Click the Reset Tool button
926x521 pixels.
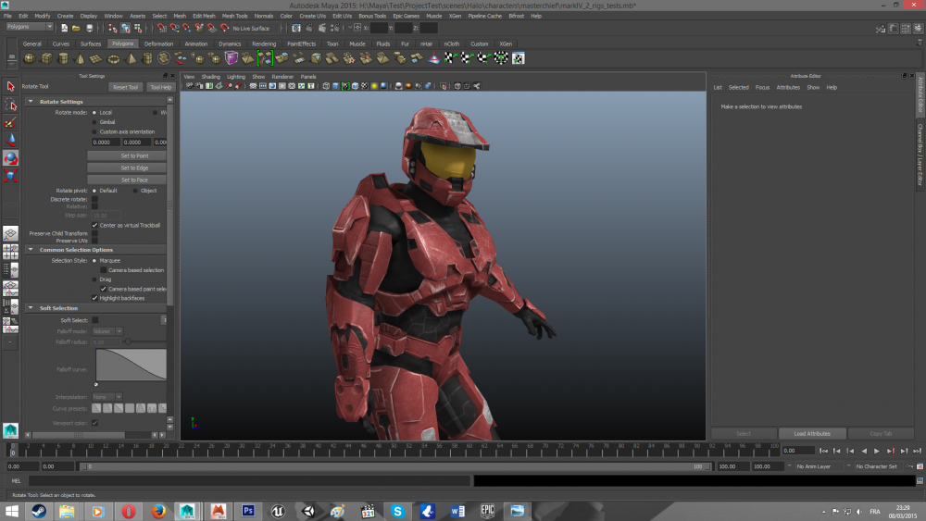point(125,87)
